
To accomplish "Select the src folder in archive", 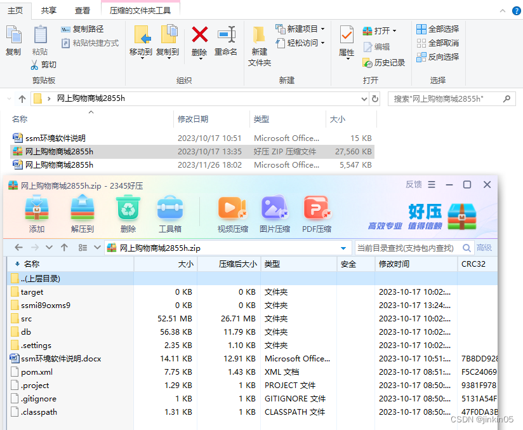I will click(x=26, y=319).
